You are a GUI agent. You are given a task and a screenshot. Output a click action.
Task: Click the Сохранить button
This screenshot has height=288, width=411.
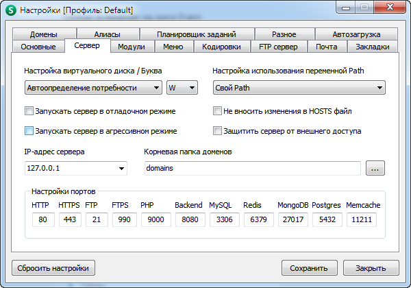click(x=309, y=268)
